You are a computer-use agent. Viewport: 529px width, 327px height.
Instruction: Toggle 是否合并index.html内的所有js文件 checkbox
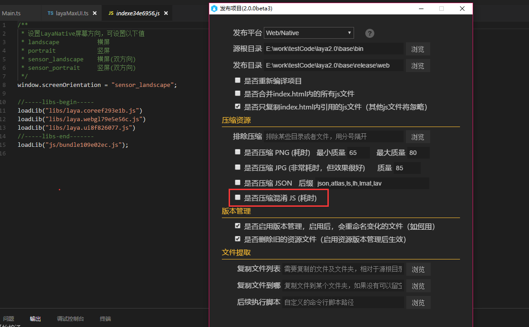click(238, 93)
